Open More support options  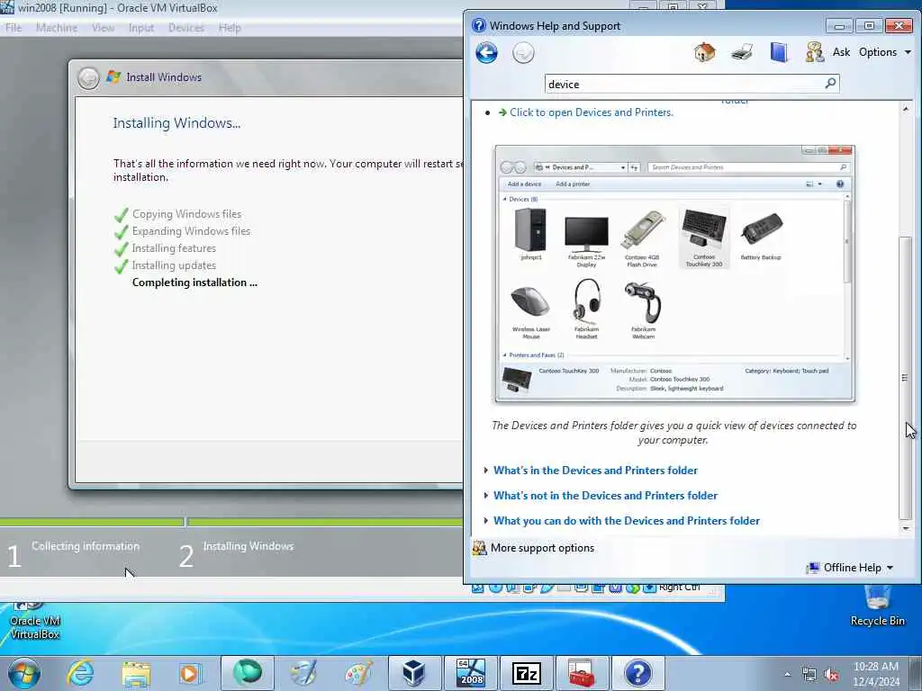tap(542, 548)
